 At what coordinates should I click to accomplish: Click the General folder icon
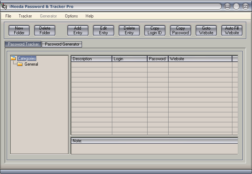20,64
